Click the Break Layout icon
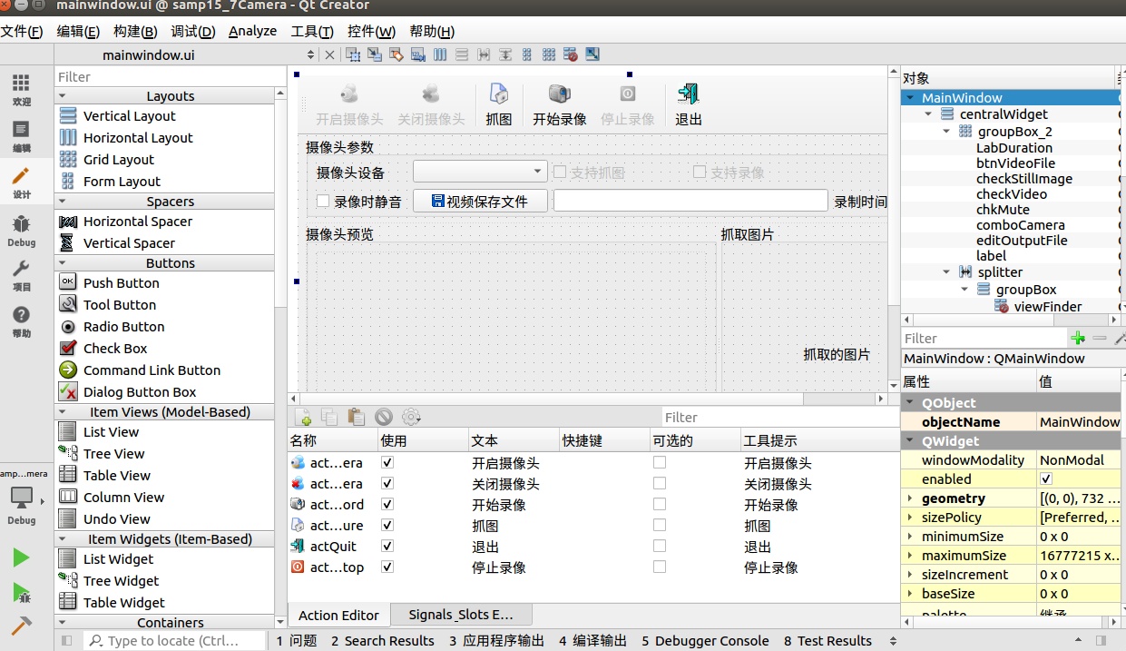The height and width of the screenshot is (651, 1126). pos(571,54)
